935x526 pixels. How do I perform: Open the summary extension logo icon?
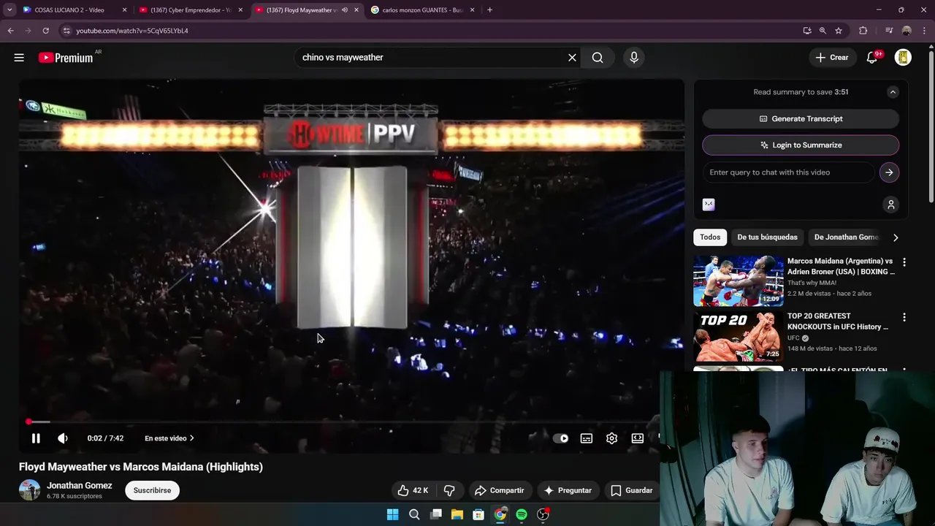click(709, 205)
